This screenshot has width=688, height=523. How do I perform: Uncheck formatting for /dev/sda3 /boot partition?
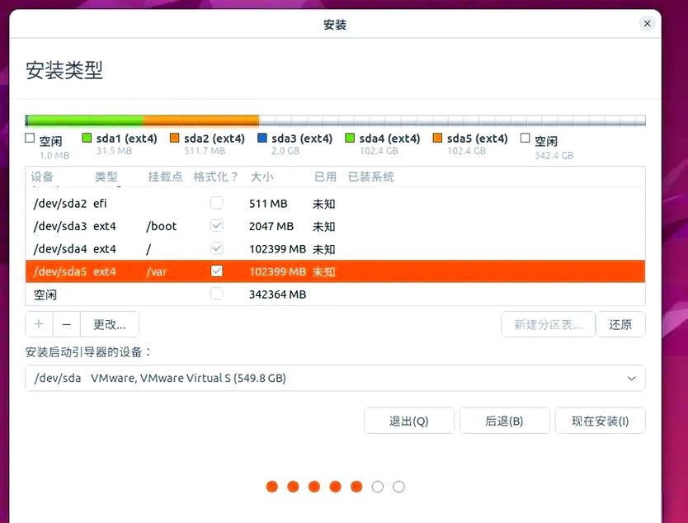[217, 225]
